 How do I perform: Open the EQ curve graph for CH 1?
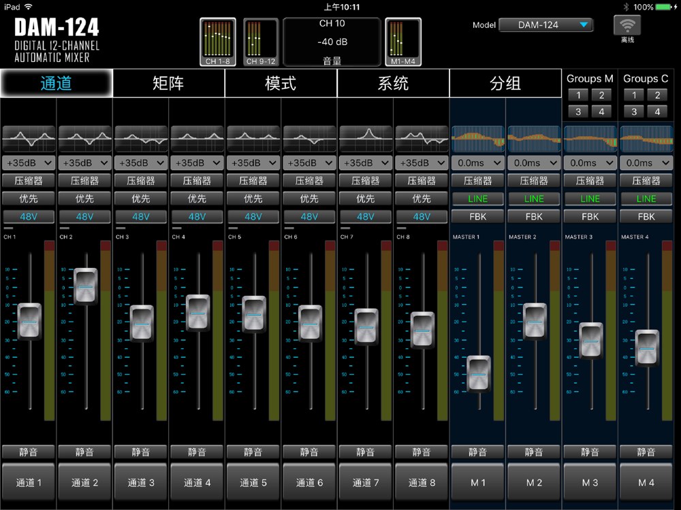(x=29, y=139)
